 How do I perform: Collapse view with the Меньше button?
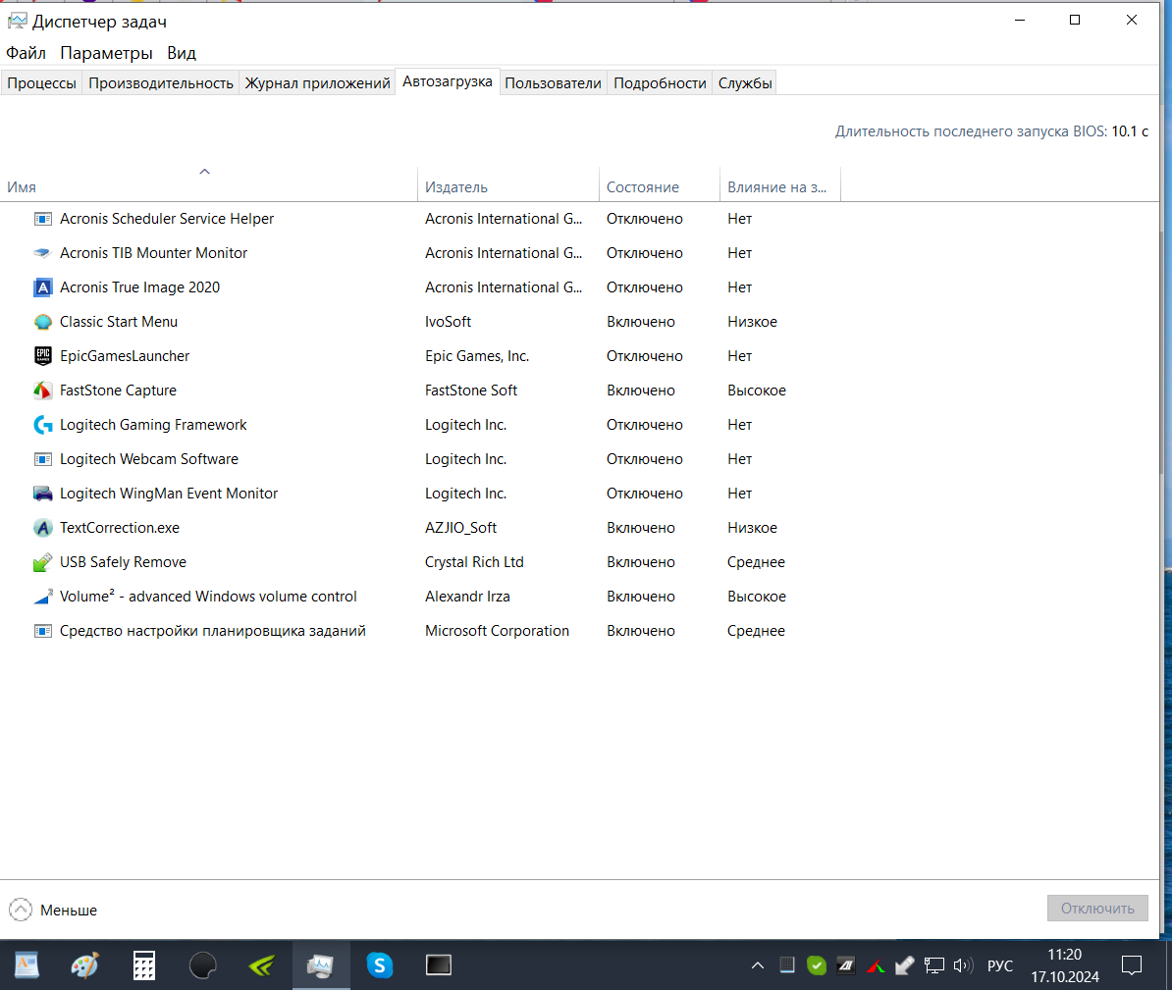(x=53, y=910)
